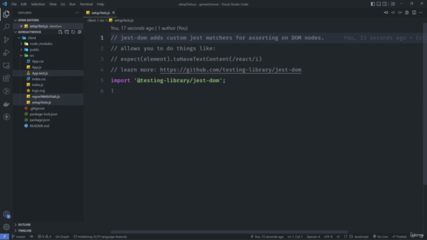Screen dimensions: 427x240
Task: Click the eye icon in status bar
Action: pos(31,237)
